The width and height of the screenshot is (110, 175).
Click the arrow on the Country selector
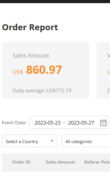[52, 141]
